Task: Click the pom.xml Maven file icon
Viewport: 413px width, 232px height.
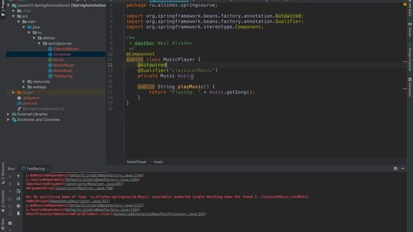Action: coord(19,103)
